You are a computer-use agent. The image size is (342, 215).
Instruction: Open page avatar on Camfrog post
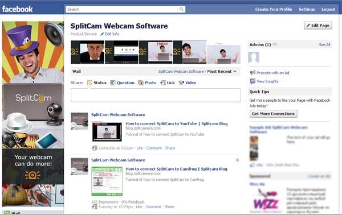click(79, 167)
